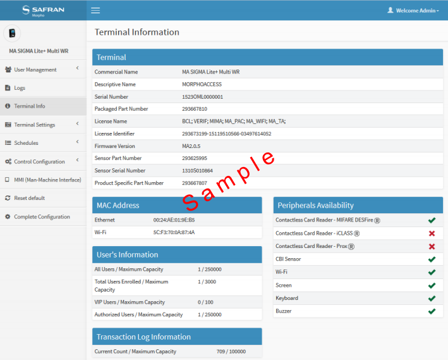This screenshot has width=448, height=360.
Task: Select sensor part number 293625995
Action: pos(195,158)
